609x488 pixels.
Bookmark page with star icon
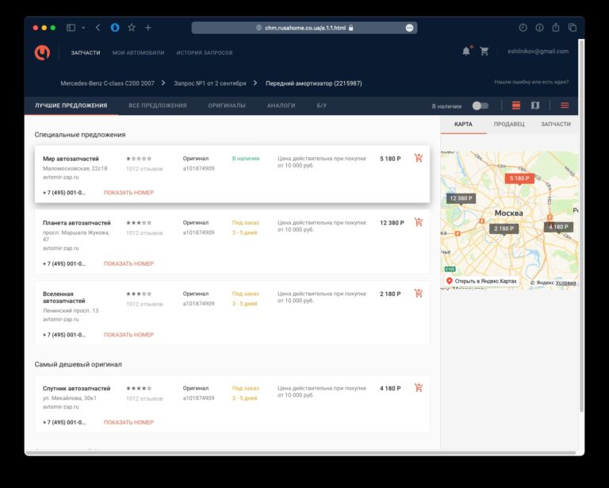pos(132,28)
